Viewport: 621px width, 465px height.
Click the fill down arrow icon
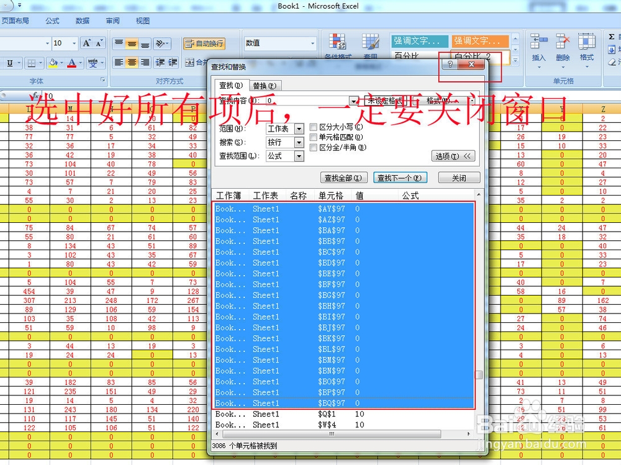pos(612,50)
